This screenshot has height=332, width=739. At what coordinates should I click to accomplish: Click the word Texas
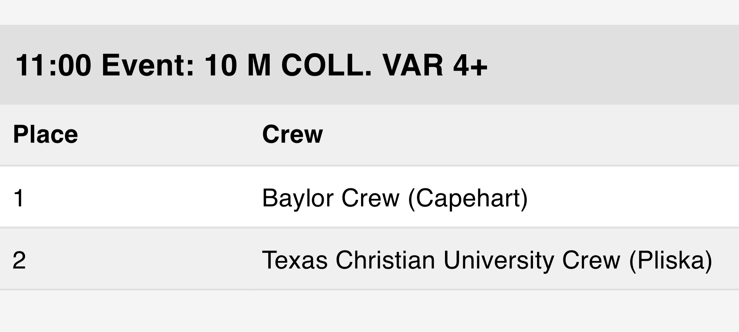pyautogui.click(x=295, y=260)
